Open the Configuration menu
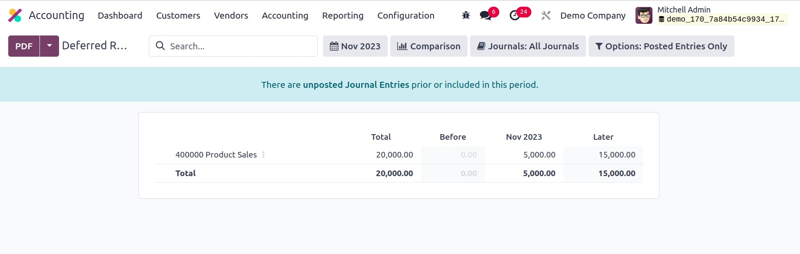This screenshot has width=800, height=254. point(405,16)
